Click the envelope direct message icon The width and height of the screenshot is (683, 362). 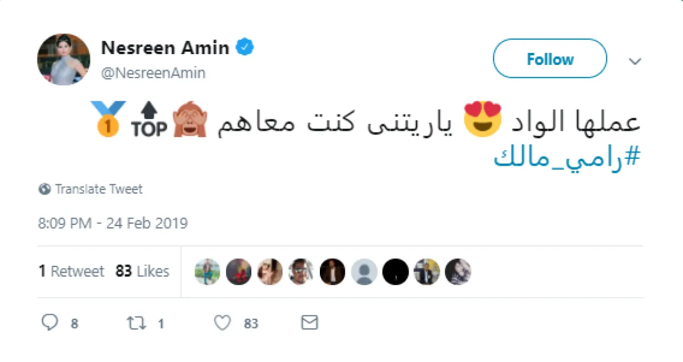[309, 323]
